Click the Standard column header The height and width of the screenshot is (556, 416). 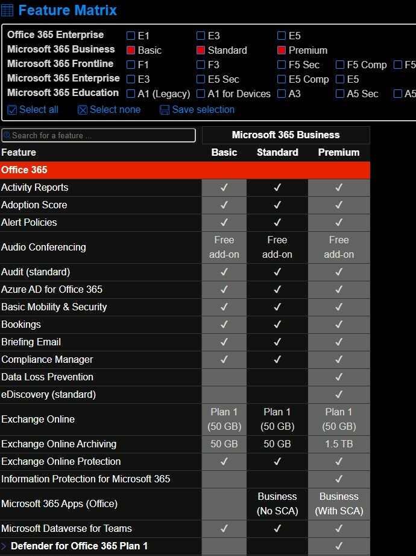tap(277, 153)
